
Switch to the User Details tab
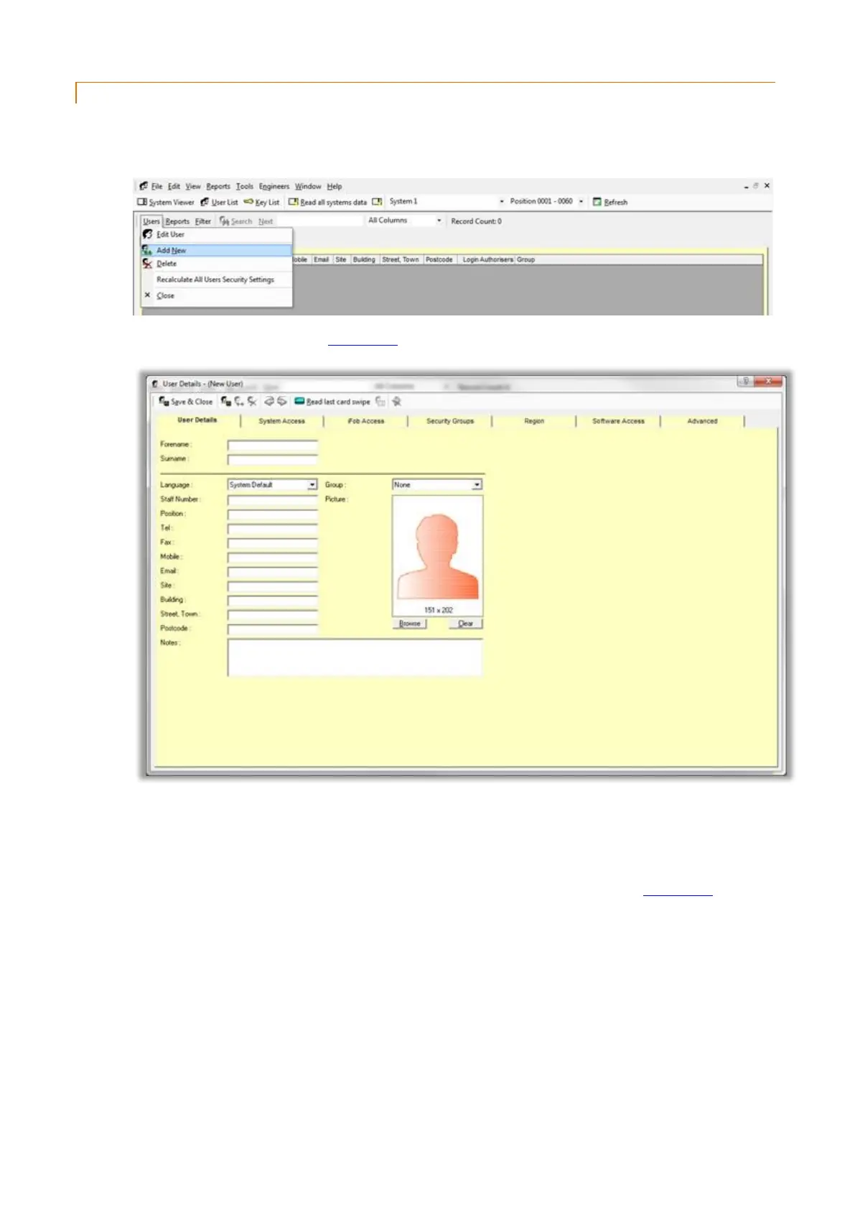click(197, 420)
